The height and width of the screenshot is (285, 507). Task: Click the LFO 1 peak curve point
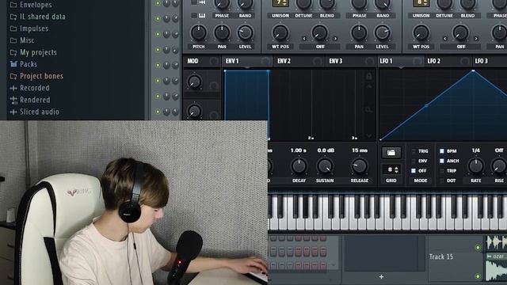pyautogui.click(x=474, y=70)
